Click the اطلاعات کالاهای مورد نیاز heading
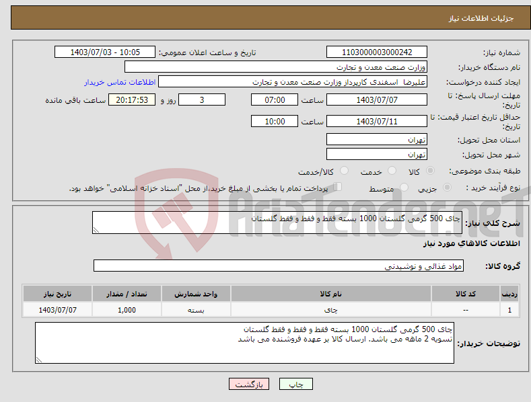Screen dimensions: 531x402 471,243
